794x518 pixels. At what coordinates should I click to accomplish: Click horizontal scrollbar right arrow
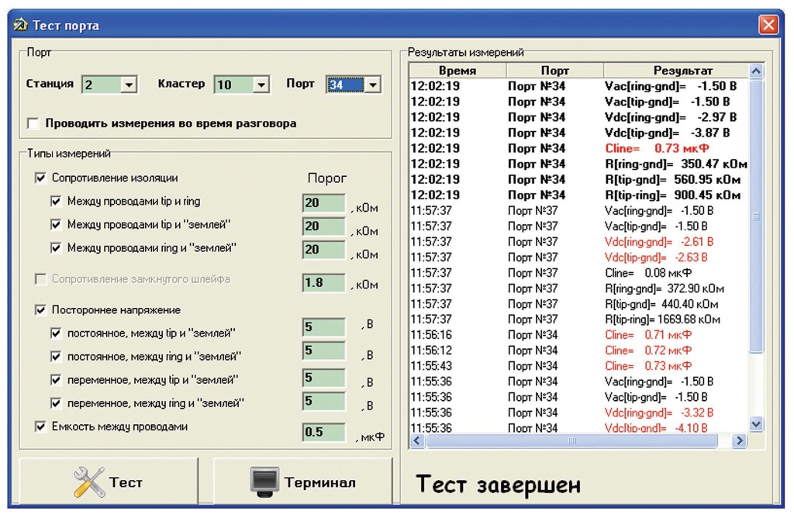click(739, 440)
